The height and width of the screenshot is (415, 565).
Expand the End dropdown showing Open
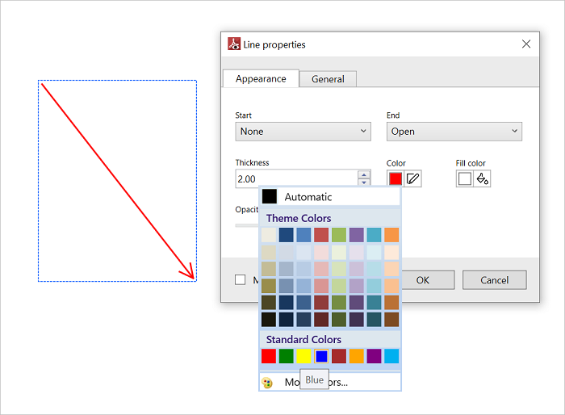(x=454, y=132)
